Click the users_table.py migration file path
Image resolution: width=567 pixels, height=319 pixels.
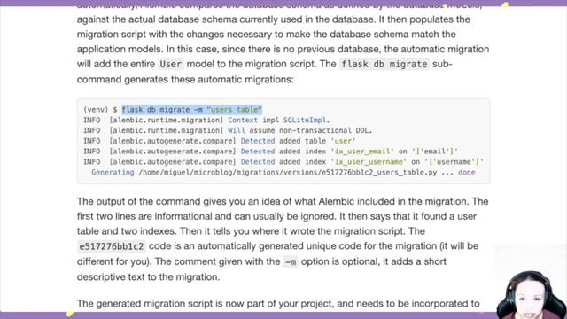[x=288, y=173]
